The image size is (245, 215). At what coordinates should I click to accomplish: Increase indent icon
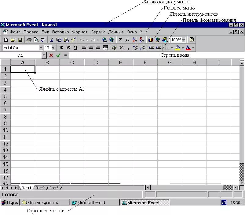point(158,48)
